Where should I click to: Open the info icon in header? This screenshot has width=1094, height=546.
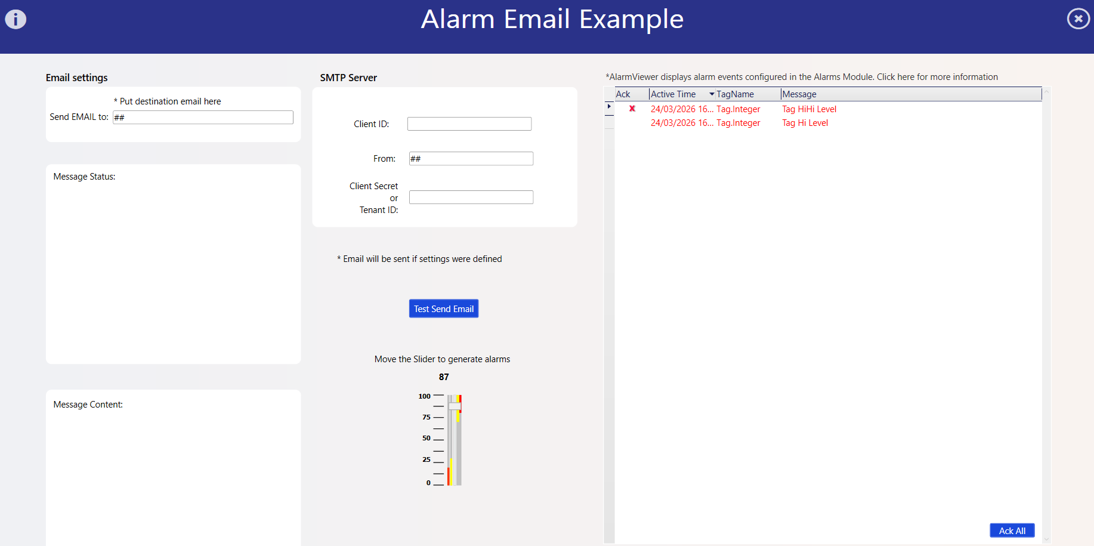pos(16,19)
